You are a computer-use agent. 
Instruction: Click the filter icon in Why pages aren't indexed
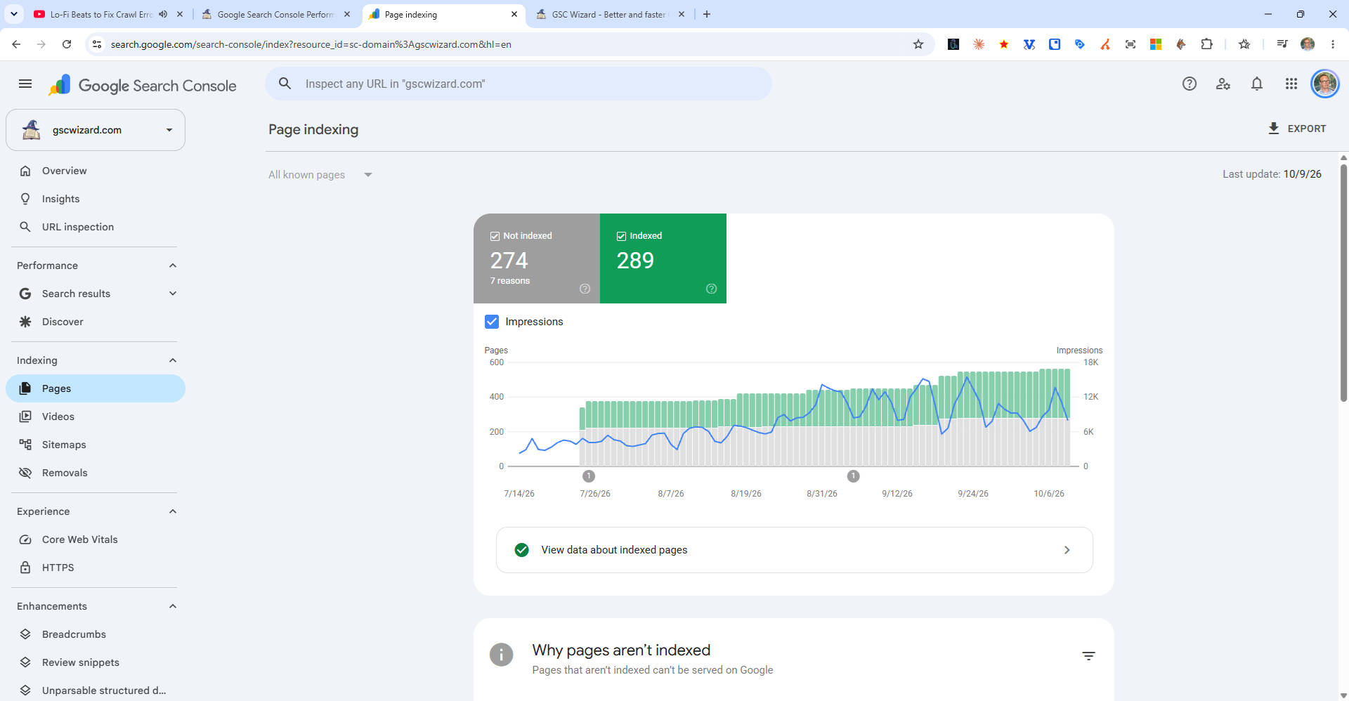[1088, 656]
